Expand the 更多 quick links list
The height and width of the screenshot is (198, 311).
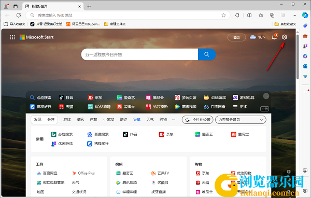point(240,107)
